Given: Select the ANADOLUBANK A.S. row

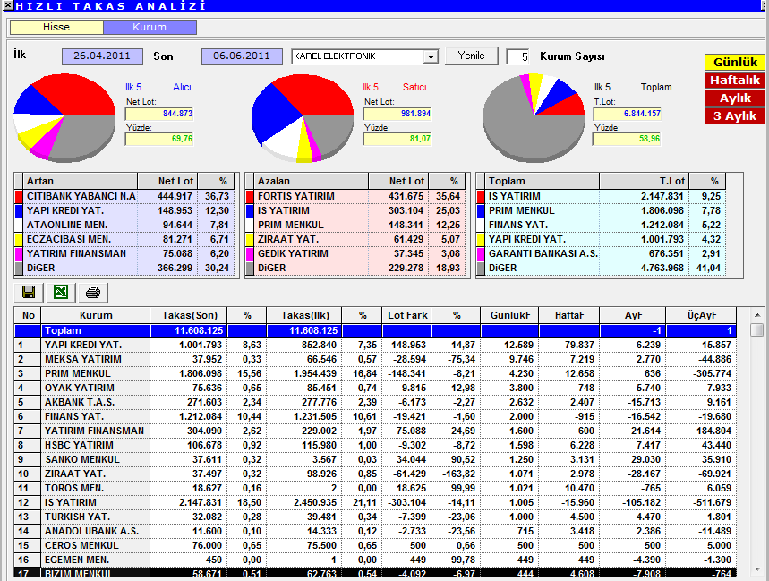Looking at the screenshot, I should click(x=375, y=531).
